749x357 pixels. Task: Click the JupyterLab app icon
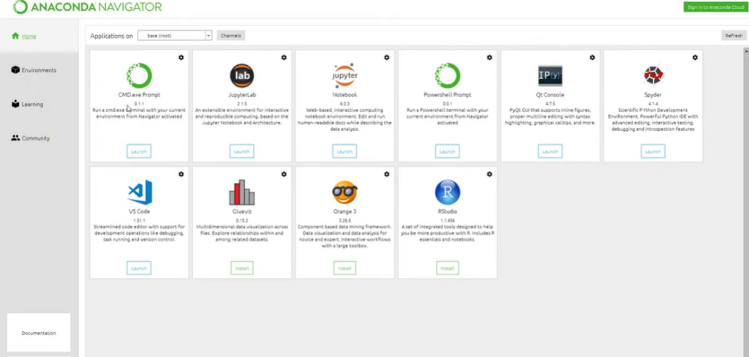coord(241,75)
